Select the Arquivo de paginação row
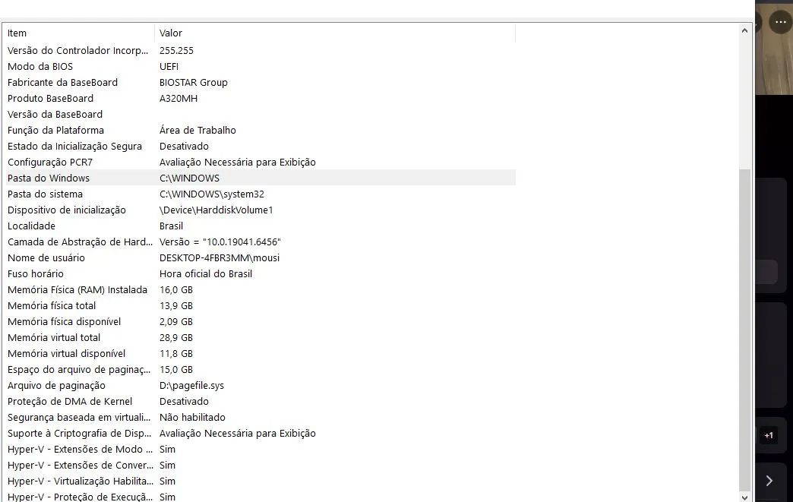This screenshot has height=502, width=793. 260,385
